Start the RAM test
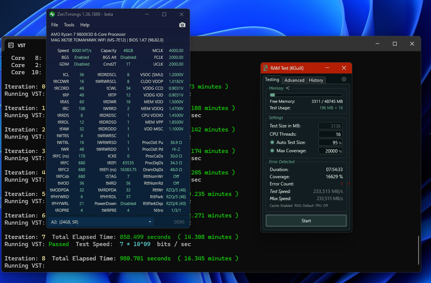This screenshot has height=283, width=431. 306,220
